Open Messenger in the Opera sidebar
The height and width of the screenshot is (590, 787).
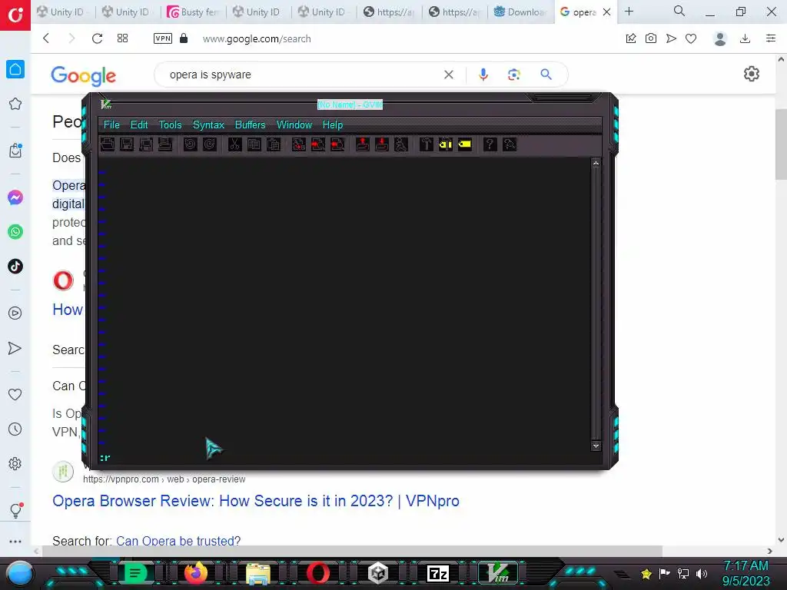tap(15, 197)
